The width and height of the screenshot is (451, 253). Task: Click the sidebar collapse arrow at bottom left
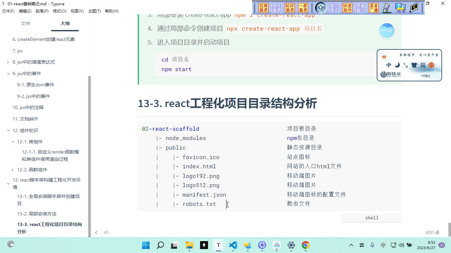click(x=96, y=232)
